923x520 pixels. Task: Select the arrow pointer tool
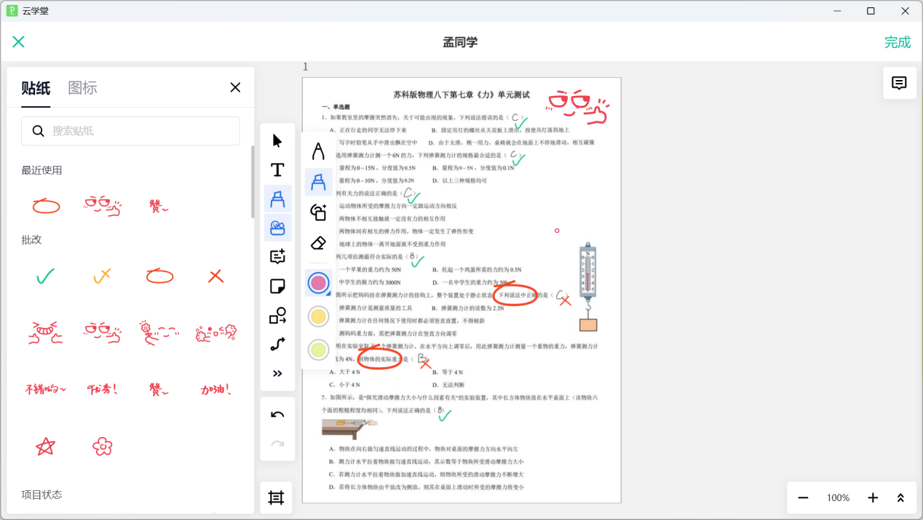pyautogui.click(x=277, y=140)
